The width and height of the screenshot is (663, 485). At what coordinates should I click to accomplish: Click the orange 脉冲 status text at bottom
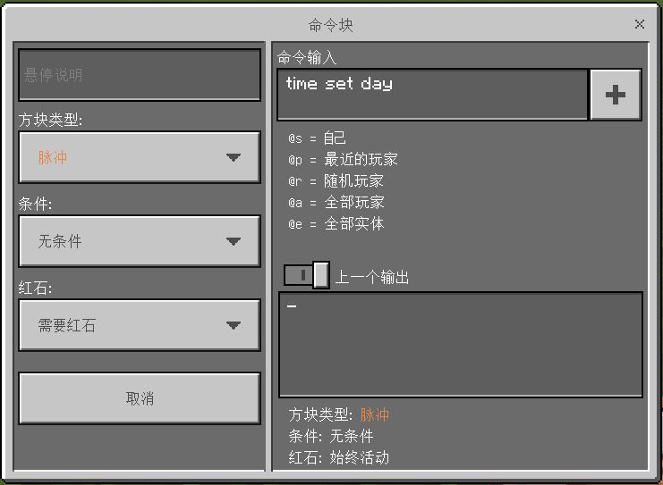(375, 414)
